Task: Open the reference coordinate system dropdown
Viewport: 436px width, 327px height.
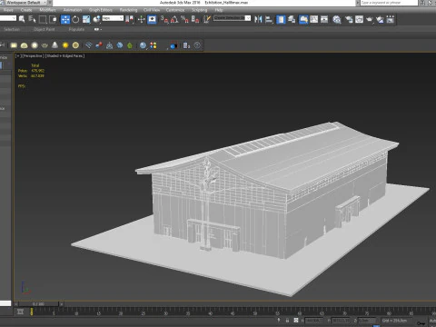Action: [113, 18]
